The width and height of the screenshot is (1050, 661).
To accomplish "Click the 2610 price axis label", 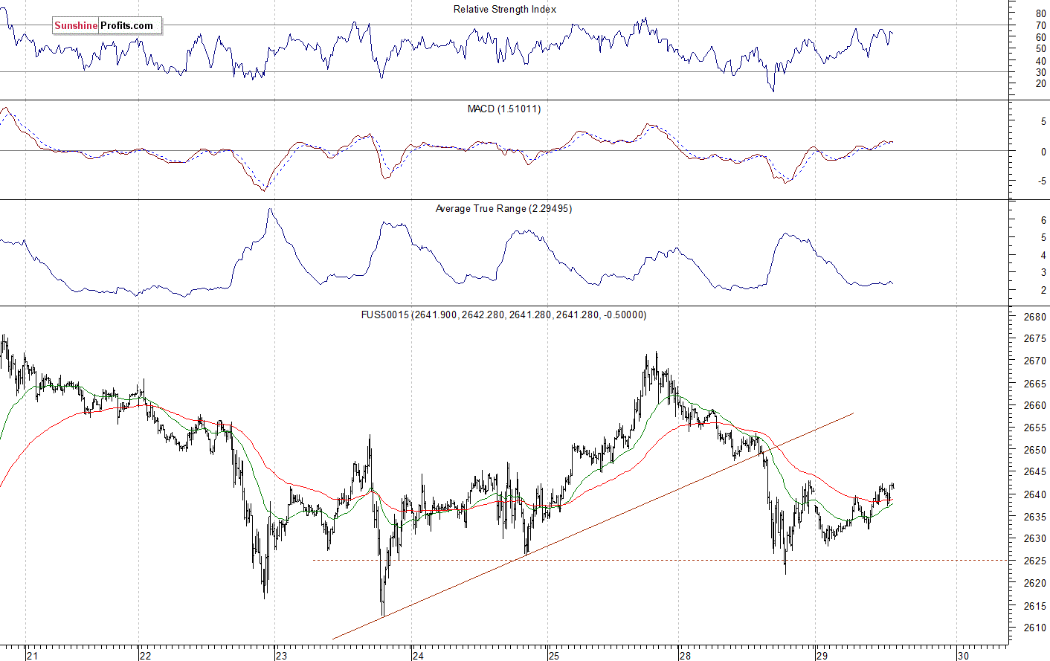I will [x=1035, y=628].
